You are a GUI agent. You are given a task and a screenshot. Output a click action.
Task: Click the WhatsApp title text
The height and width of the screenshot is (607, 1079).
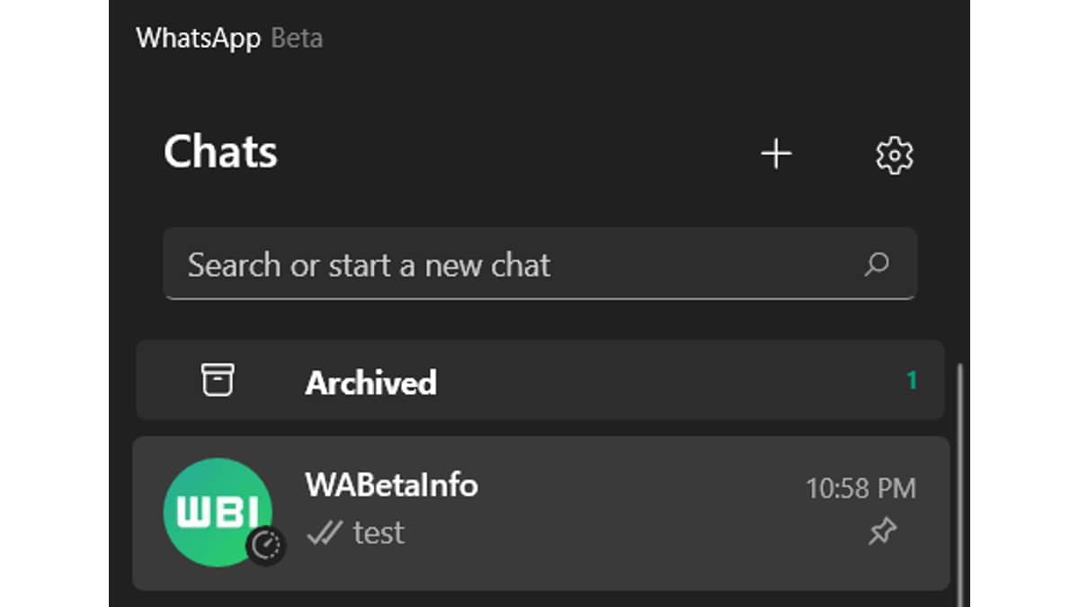pos(198,39)
